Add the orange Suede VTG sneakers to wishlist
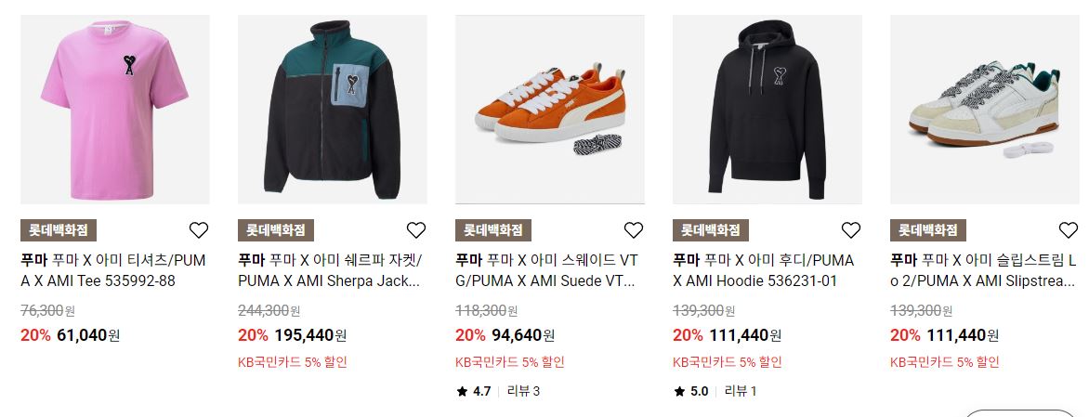 click(634, 230)
